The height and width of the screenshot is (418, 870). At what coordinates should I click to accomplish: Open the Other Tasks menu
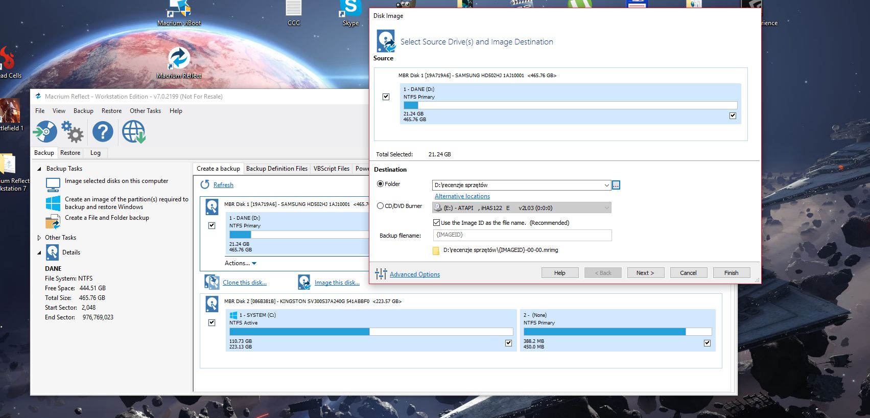(145, 111)
